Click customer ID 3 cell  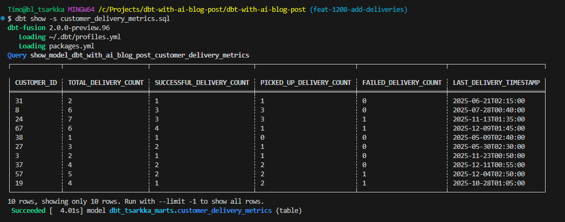(x=17, y=155)
